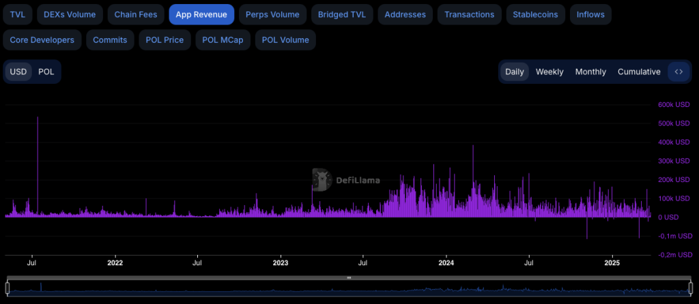
Task: Click the 300k USD axis label
Action: (x=674, y=161)
